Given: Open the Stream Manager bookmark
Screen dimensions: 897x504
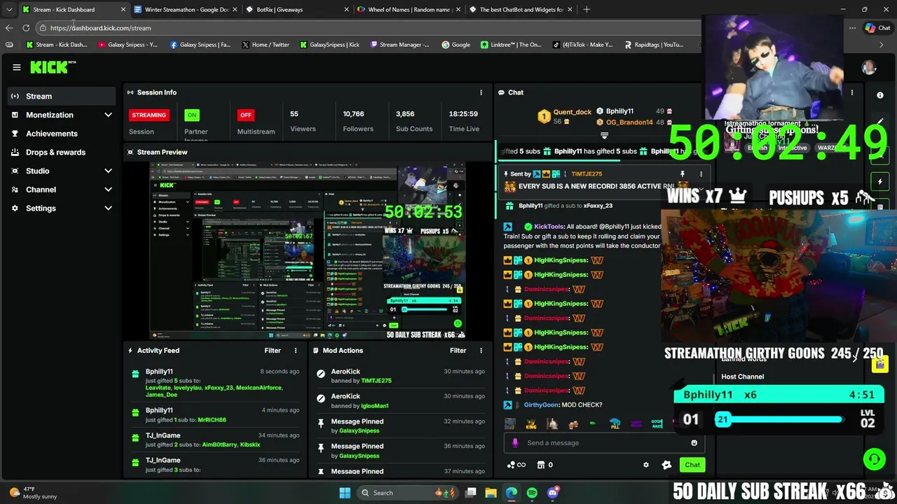Looking at the screenshot, I should (x=399, y=45).
